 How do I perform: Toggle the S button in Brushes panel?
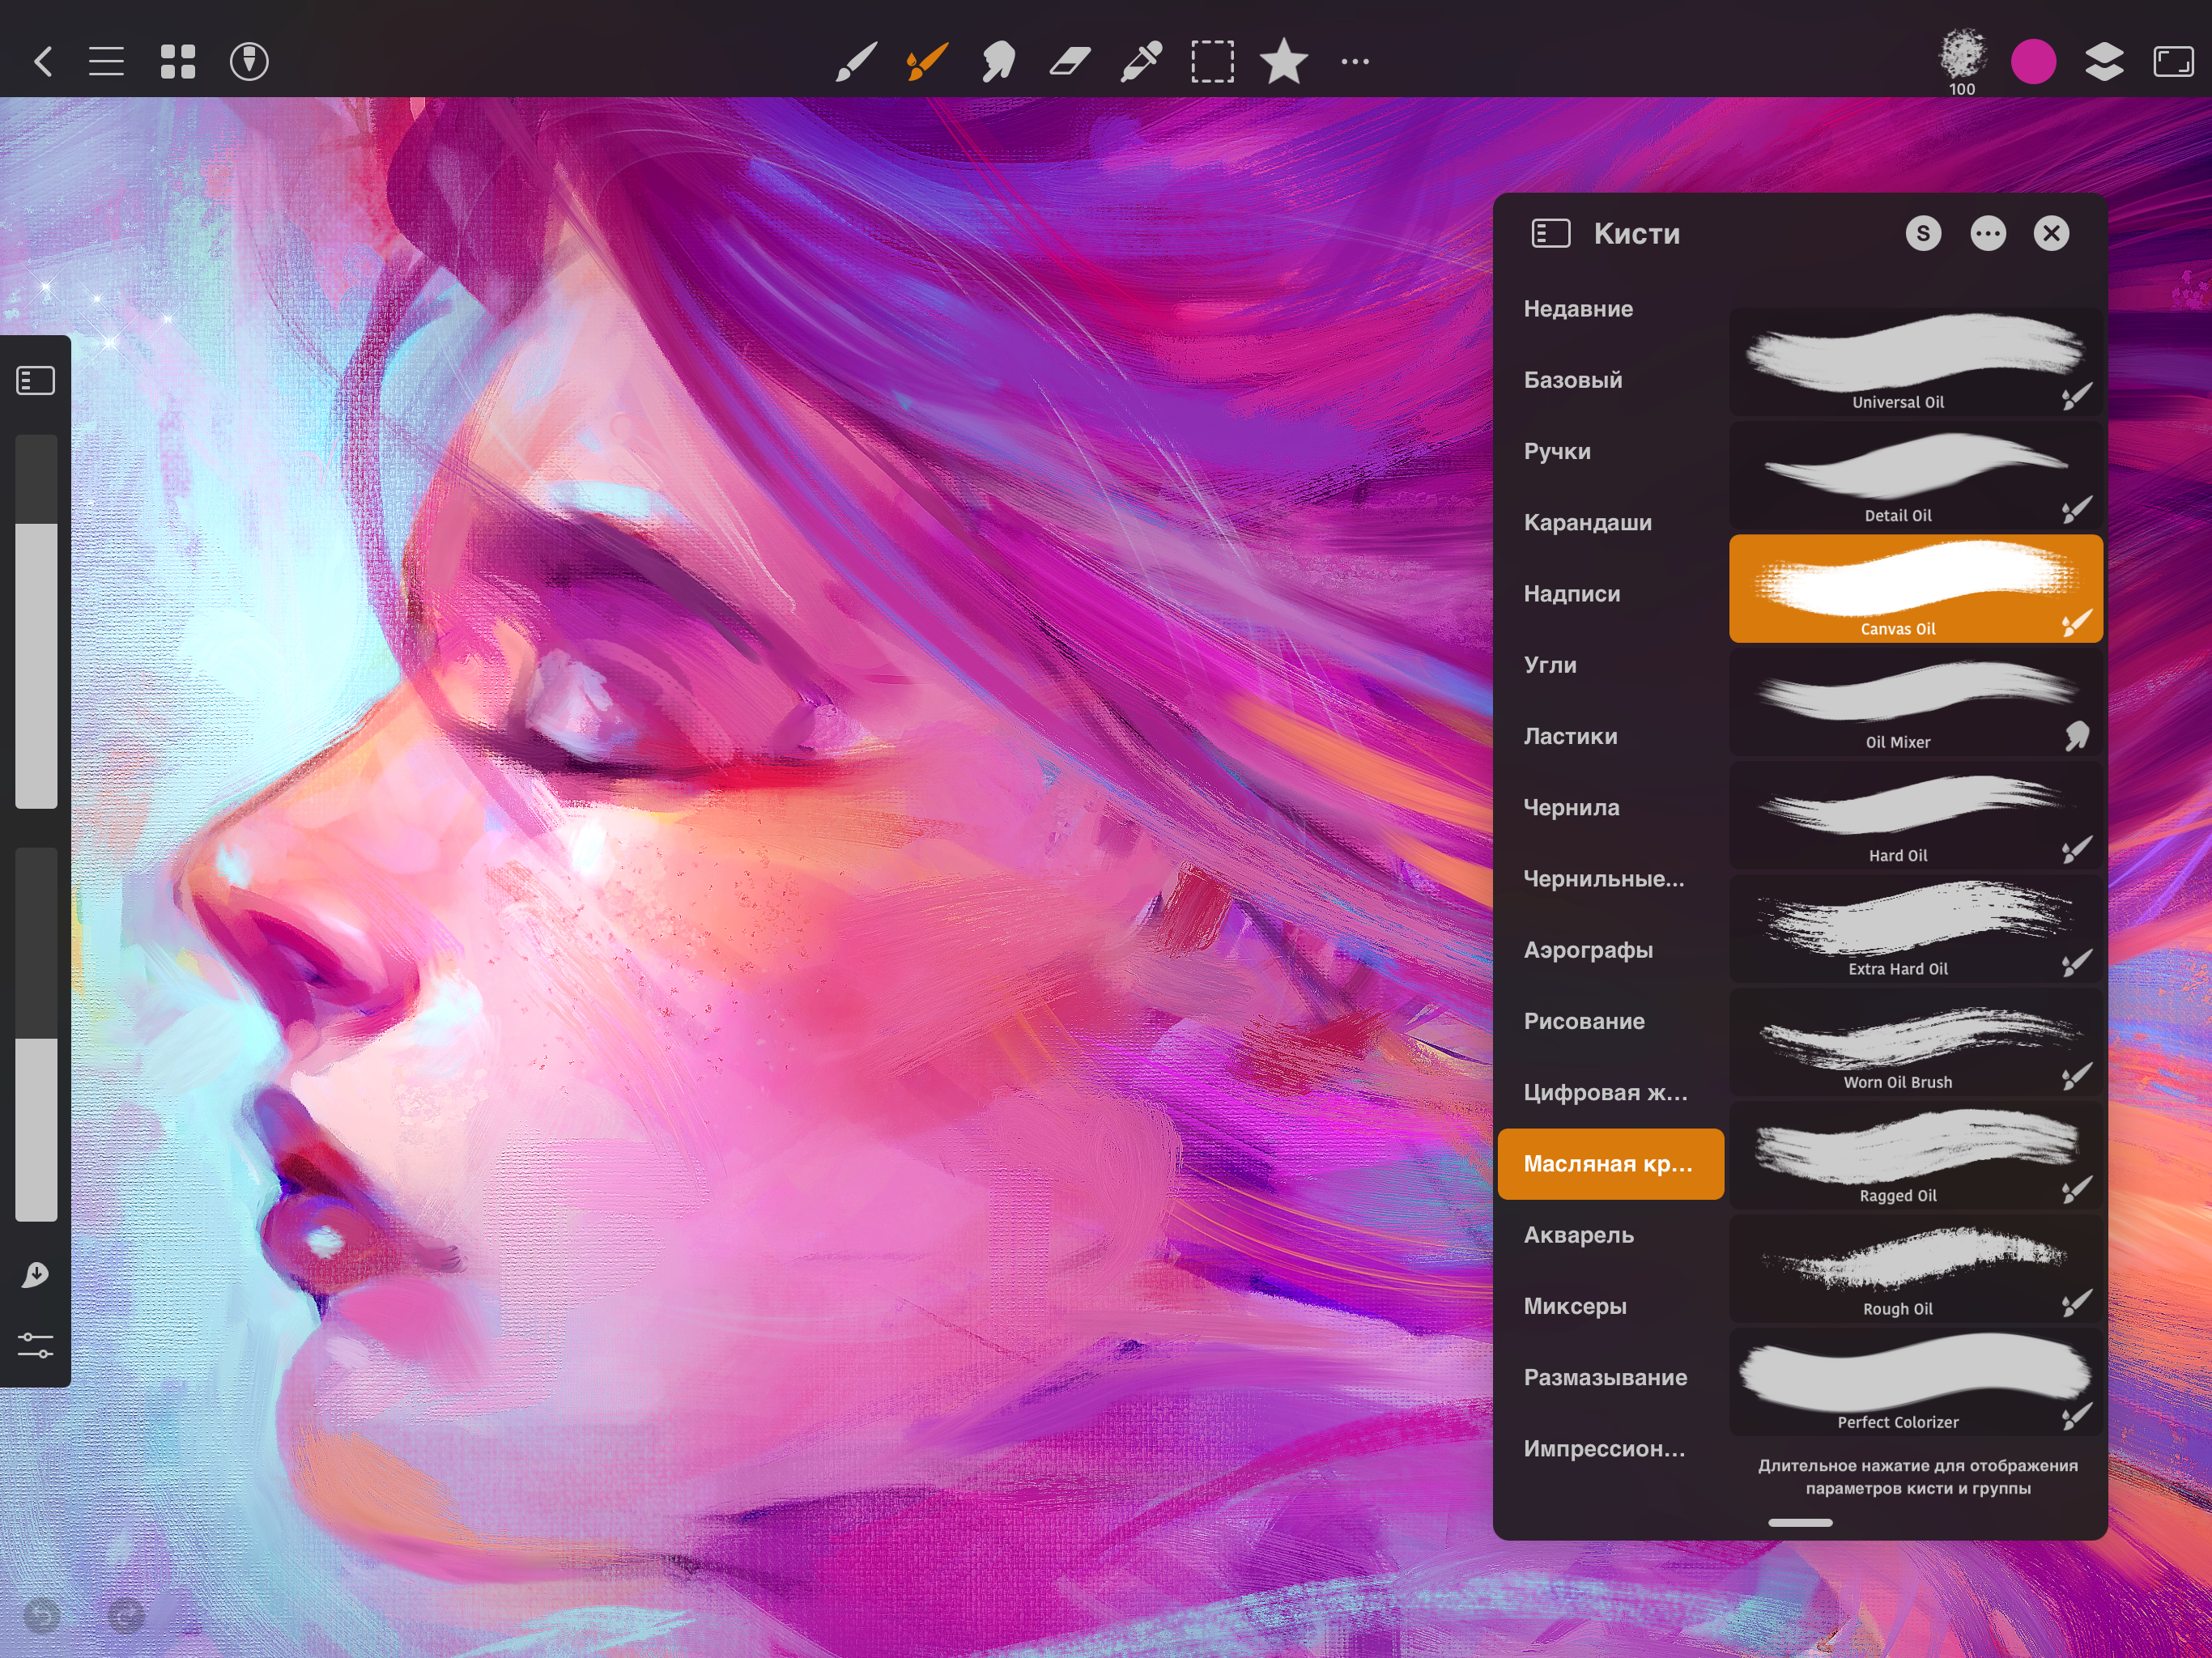point(1922,234)
